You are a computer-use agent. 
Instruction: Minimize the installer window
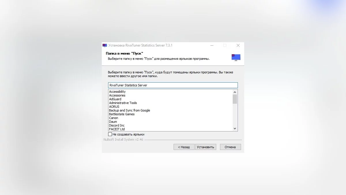212,45
